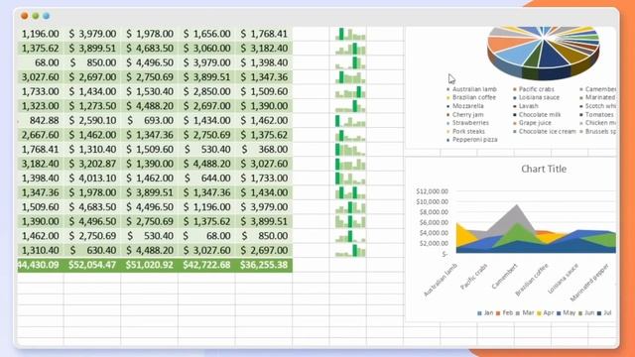The image size is (635, 357).
Task: Click 'Tomatoes' legend entry
Action: 596,115
